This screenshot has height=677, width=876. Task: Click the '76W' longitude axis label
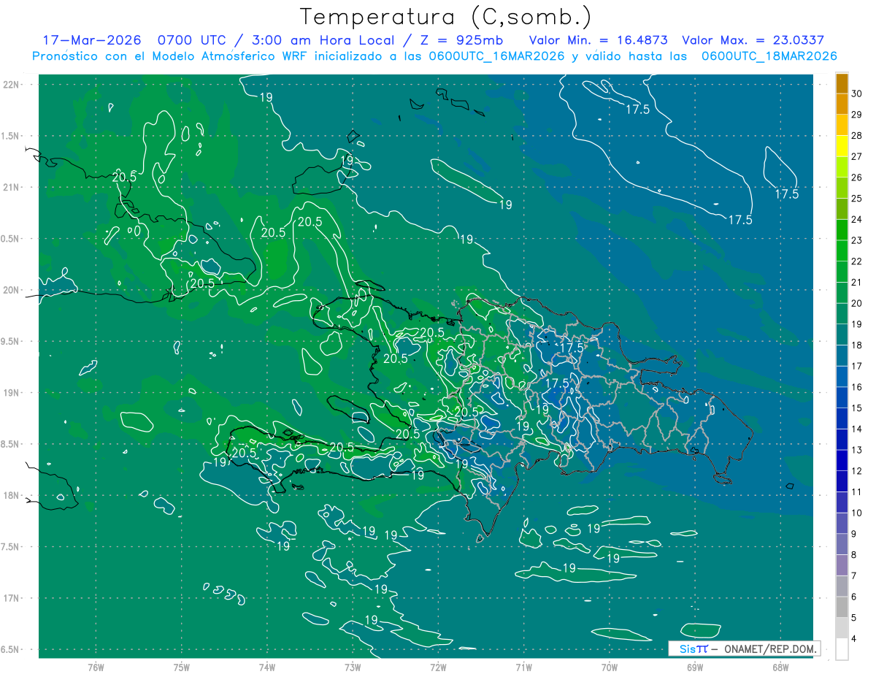tap(96, 667)
